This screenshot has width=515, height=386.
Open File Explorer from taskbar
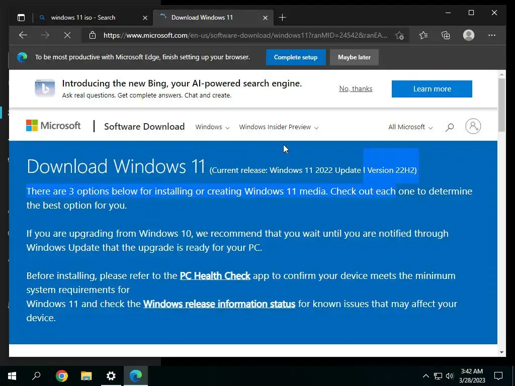(x=87, y=376)
